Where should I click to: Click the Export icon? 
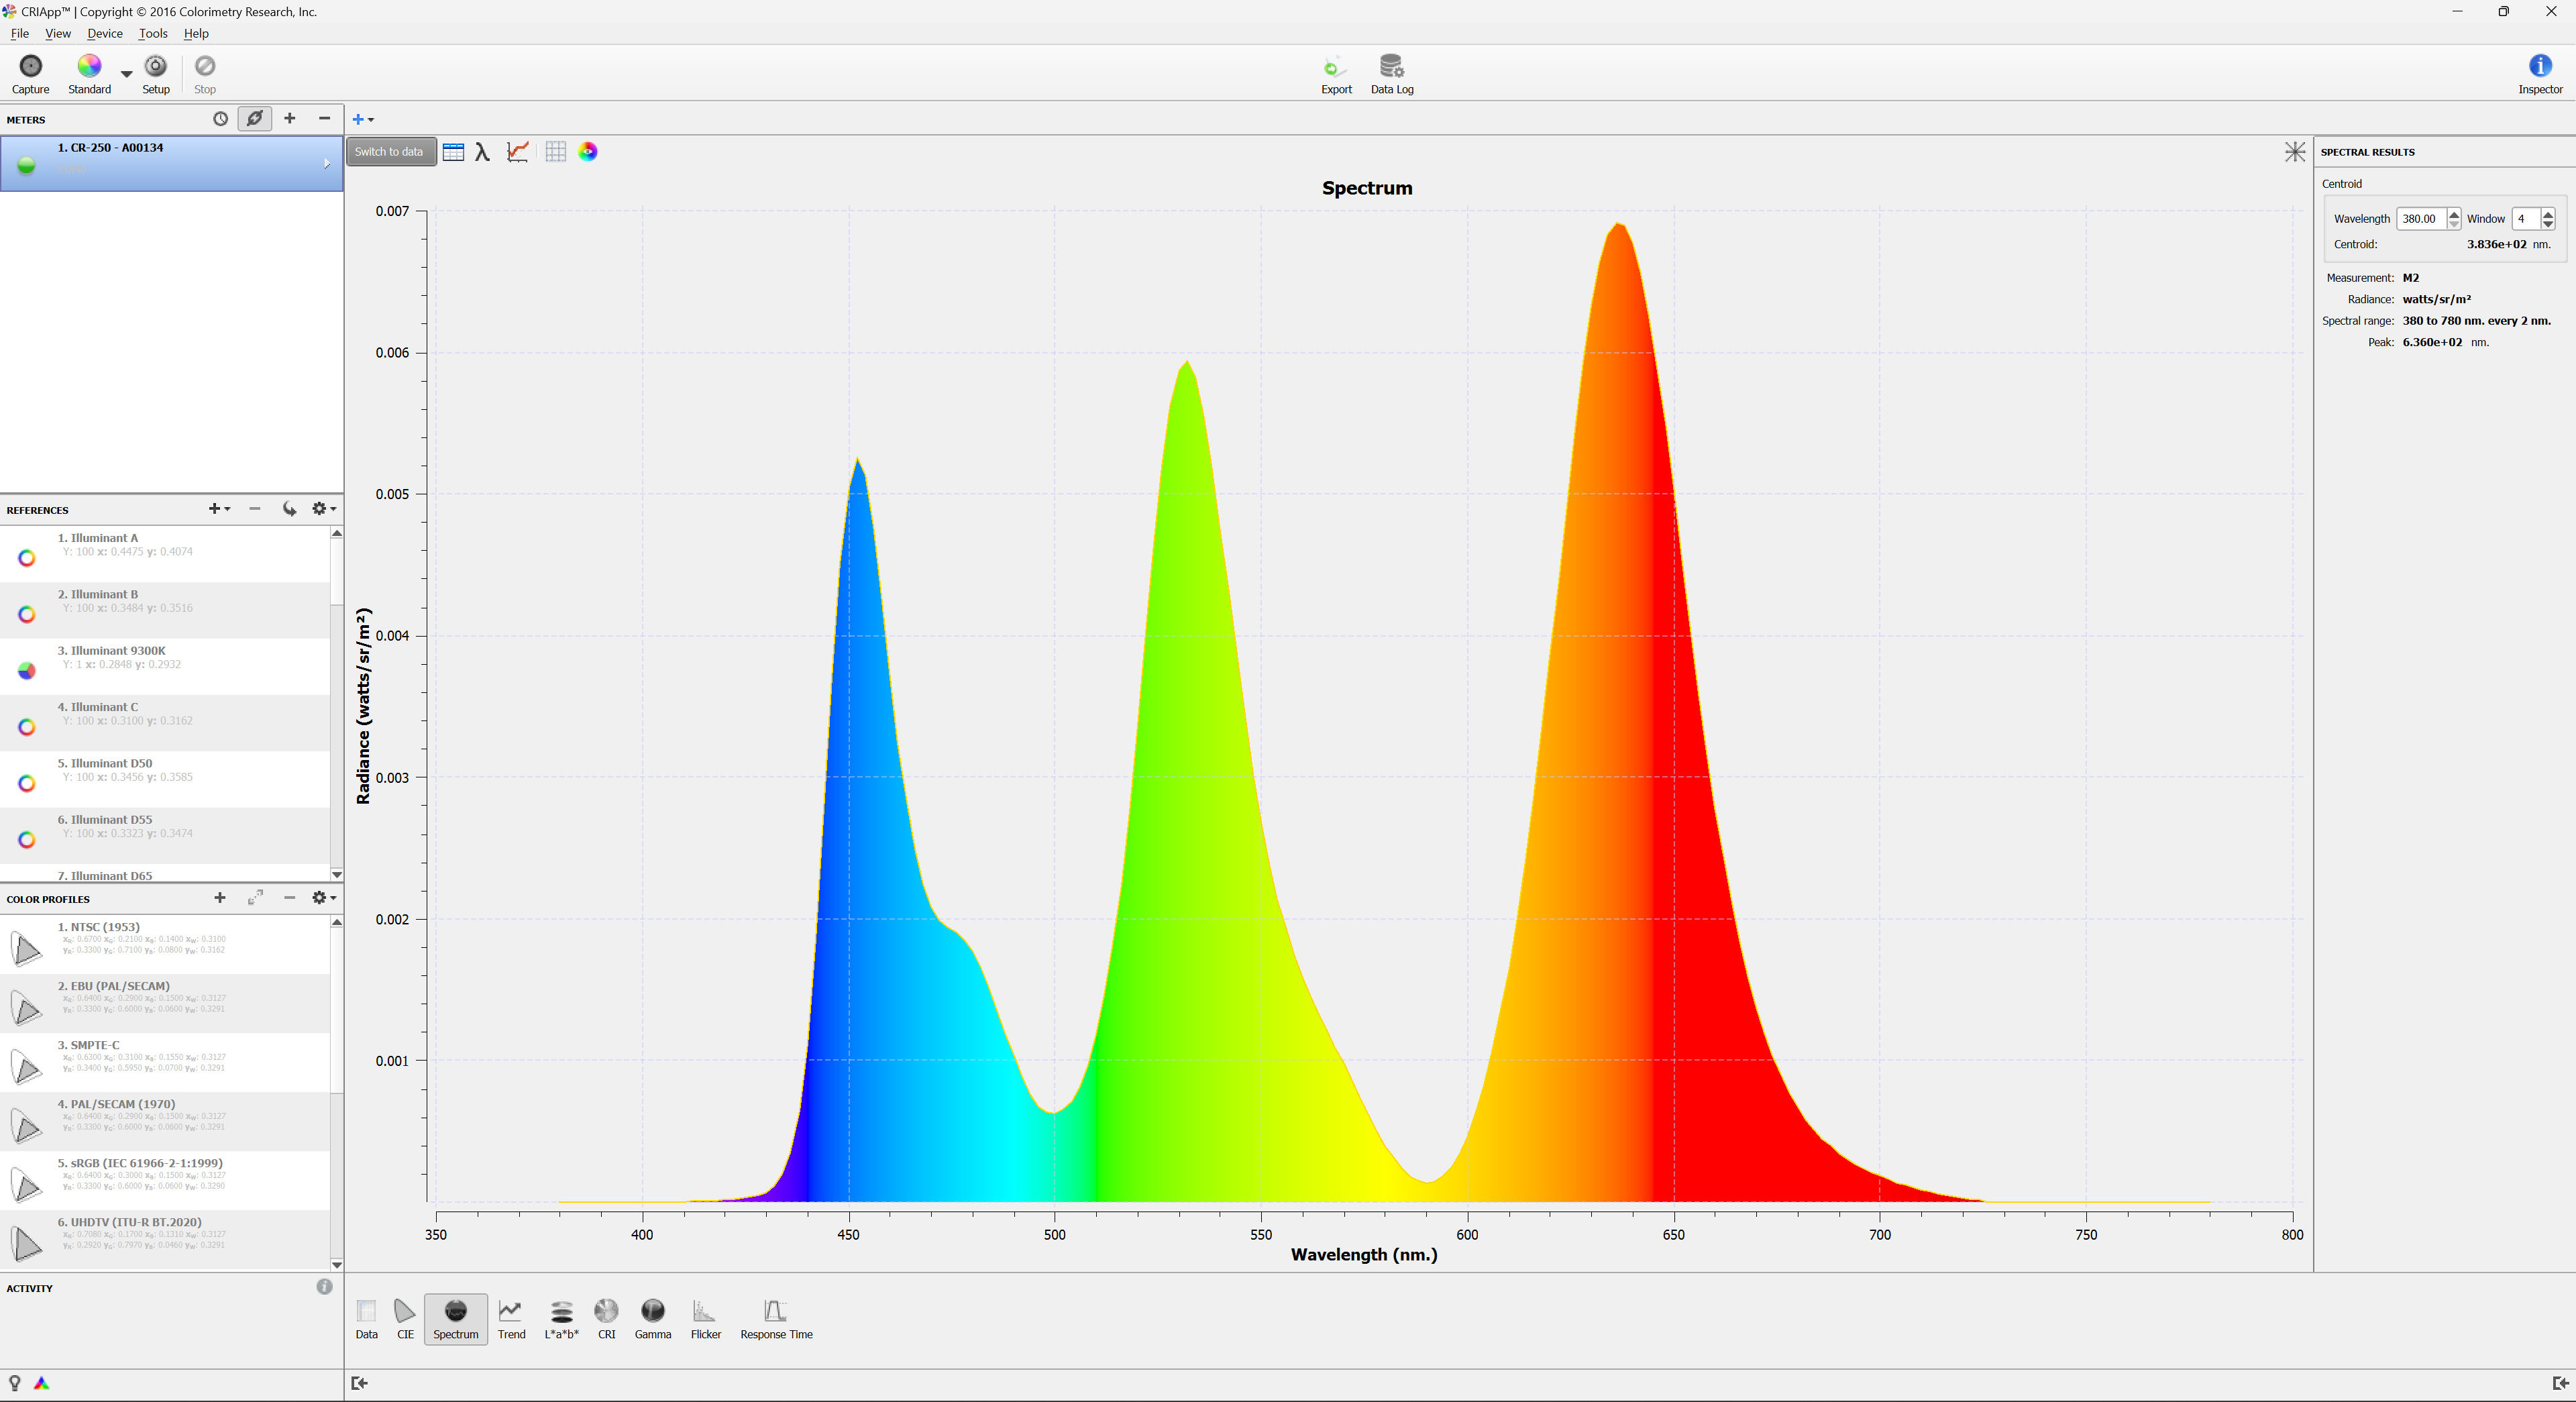(1334, 66)
